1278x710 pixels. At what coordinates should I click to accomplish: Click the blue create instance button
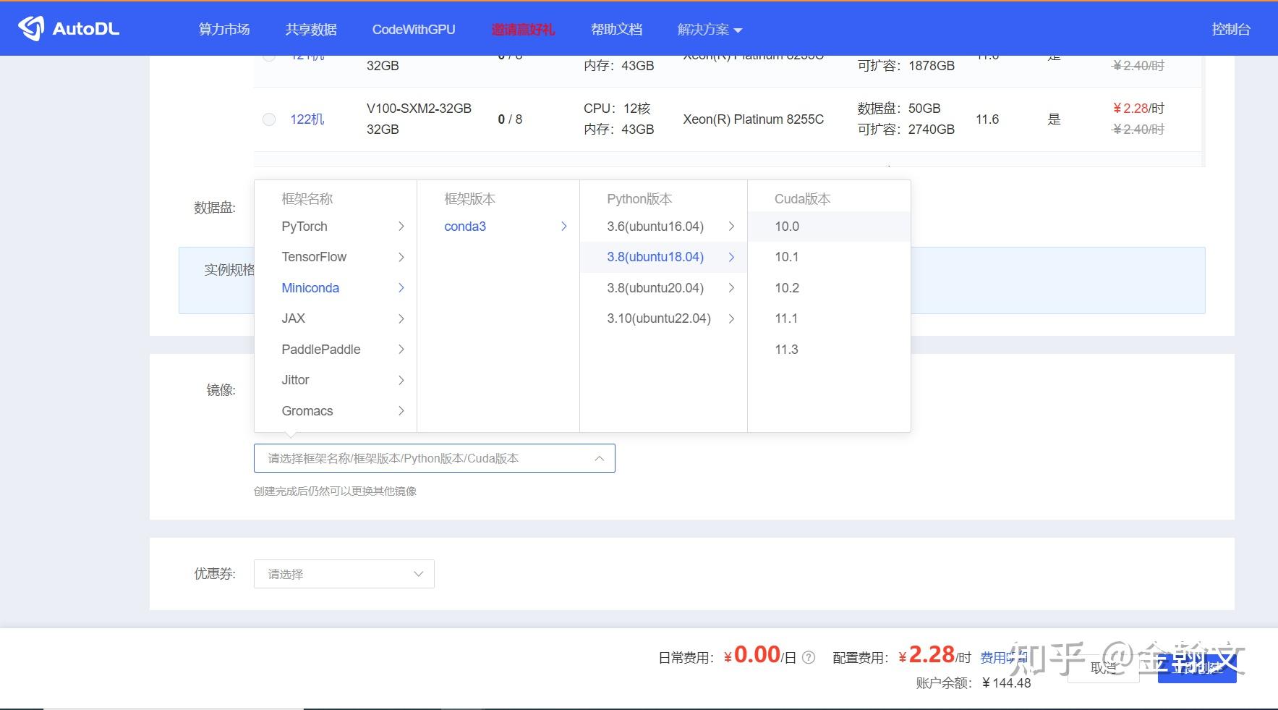tap(1196, 668)
